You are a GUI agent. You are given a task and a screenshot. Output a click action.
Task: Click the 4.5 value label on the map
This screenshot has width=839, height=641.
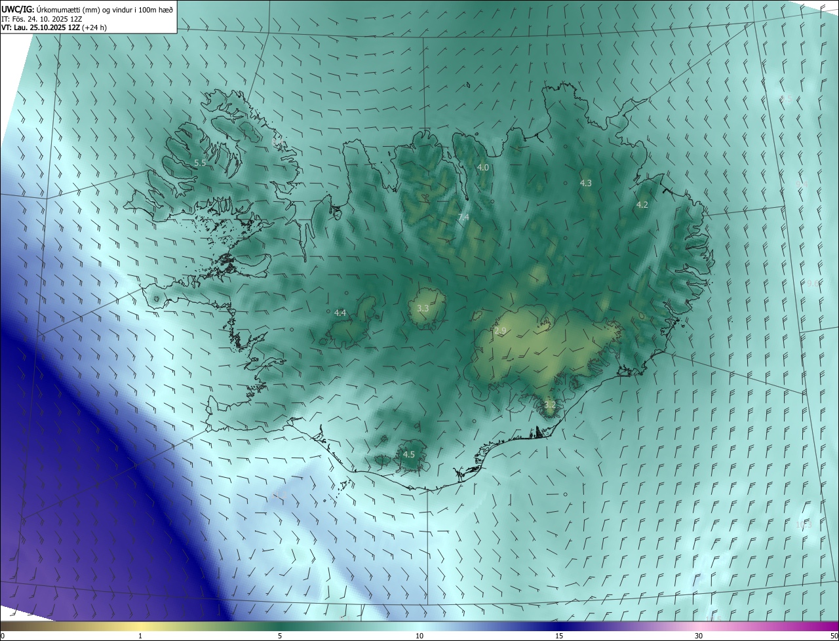click(x=409, y=454)
